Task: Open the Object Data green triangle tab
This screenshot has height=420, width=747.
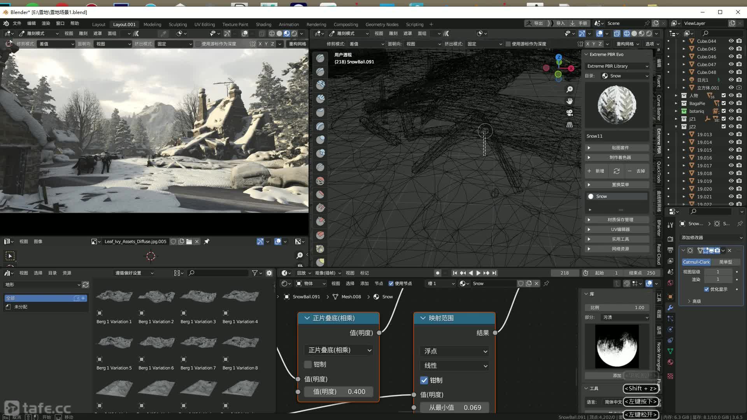Action: (x=670, y=351)
